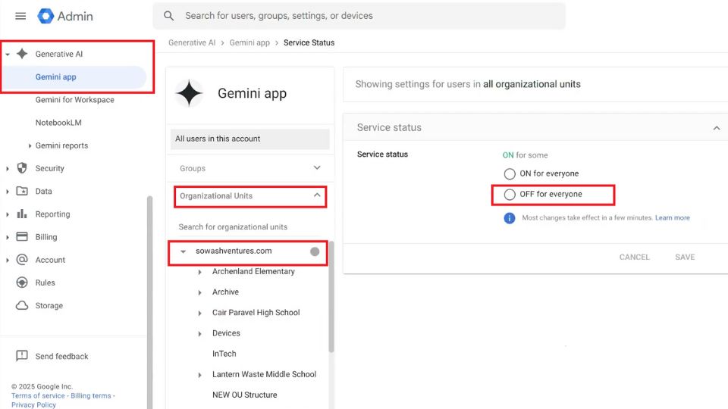Open NotebookLM in the sidebar
Image resolution: width=728 pixels, height=409 pixels.
[58, 123]
